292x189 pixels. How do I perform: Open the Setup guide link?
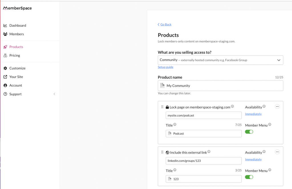pyautogui.click(x=165, y=67)
